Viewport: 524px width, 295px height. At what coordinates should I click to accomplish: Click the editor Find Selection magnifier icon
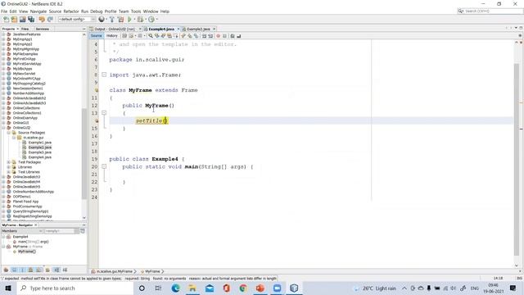click(x=151, y=36)
